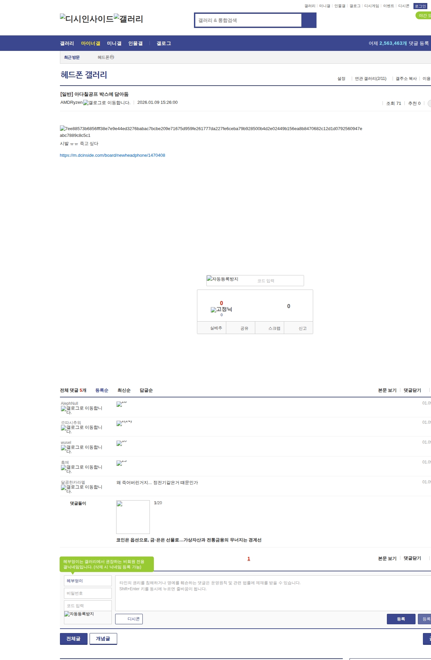Click the search button beside the search box
The width and height of the screenshot is (431, 660).
(x=309, y=20)
